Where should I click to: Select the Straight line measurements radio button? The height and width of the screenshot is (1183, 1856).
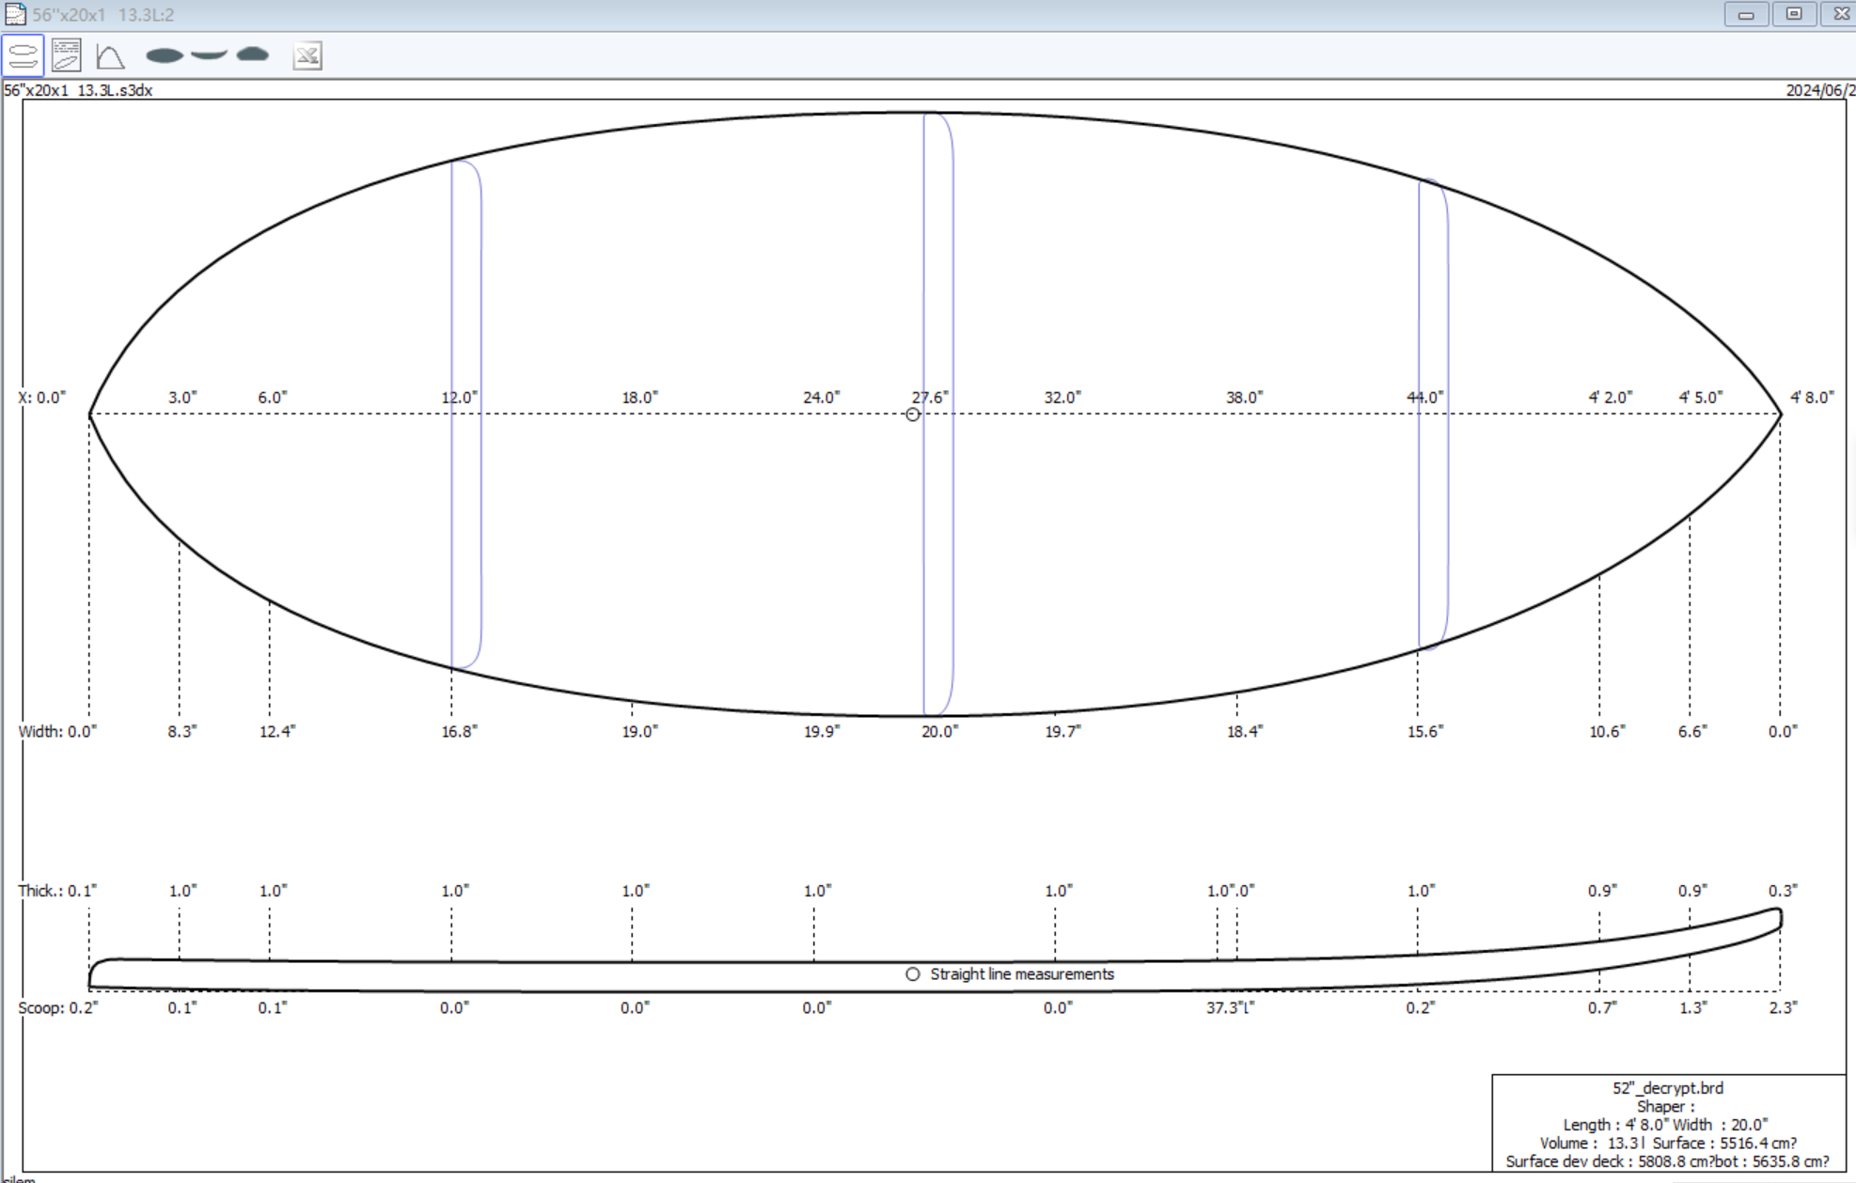912,974
